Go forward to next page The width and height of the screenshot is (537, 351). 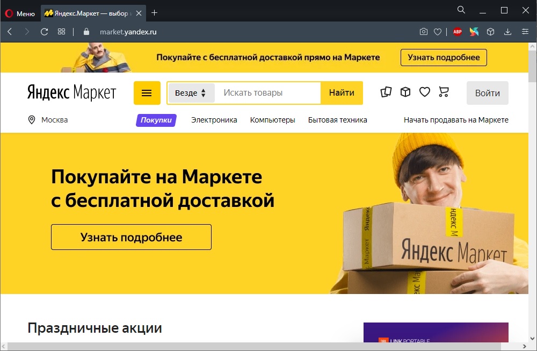click(x=27, y=32)
